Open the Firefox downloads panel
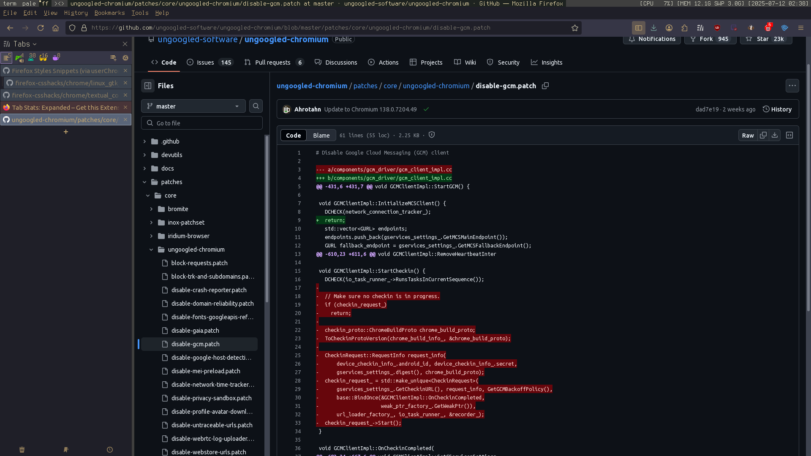This screenshot has height=456, width=811. tap(653, 28)
